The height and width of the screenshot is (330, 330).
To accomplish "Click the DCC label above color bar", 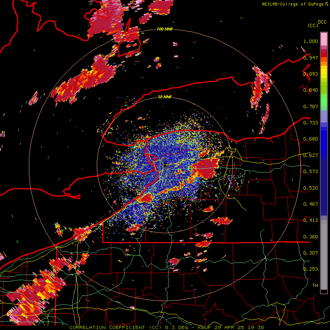I will (322, 22).
